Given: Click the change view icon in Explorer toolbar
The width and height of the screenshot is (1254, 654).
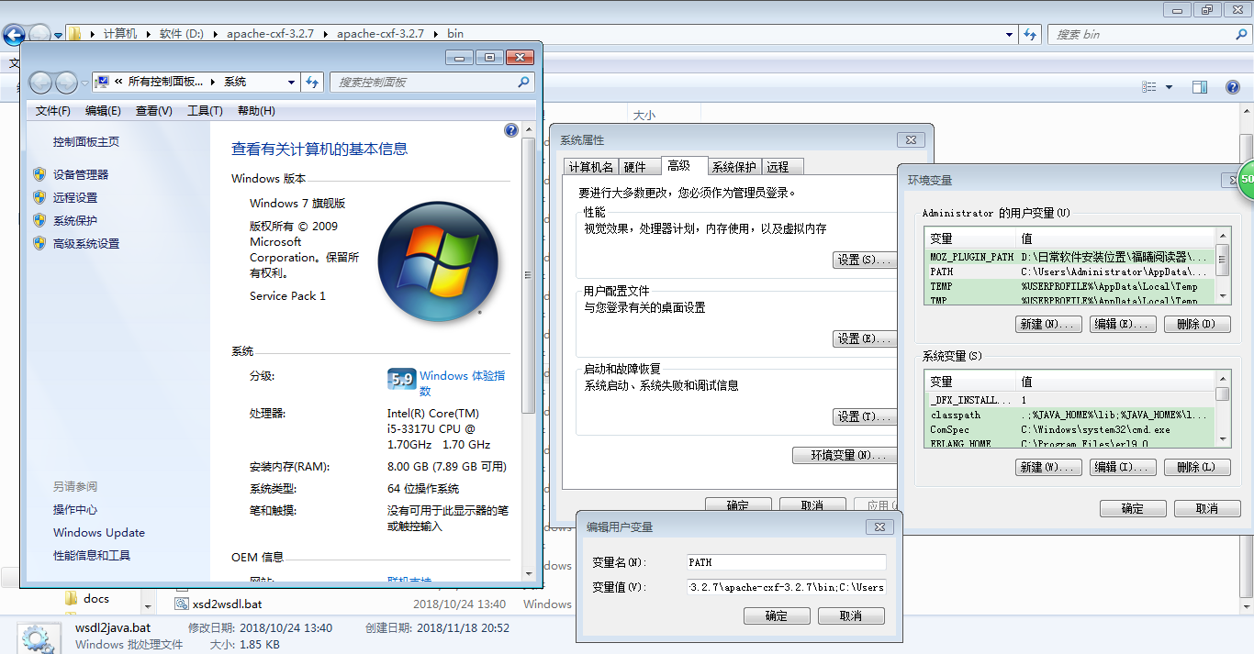Looking at the screenshot, I should tap(1149, 87).
